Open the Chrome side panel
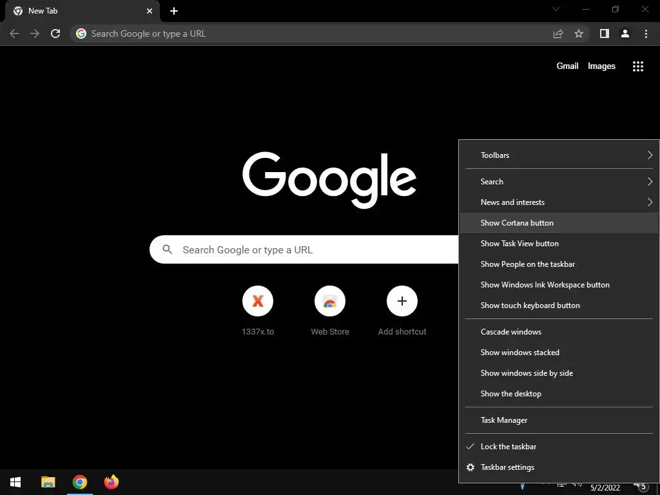The width and height of the screenshot is (660, 495). (x=605, y=34)
